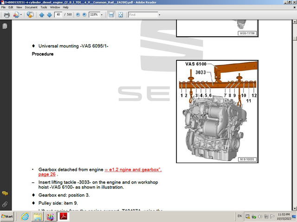This screenshot has width=297, height=222.
Task: Click the web conference globe icon
Action: (x=30, y=14)
